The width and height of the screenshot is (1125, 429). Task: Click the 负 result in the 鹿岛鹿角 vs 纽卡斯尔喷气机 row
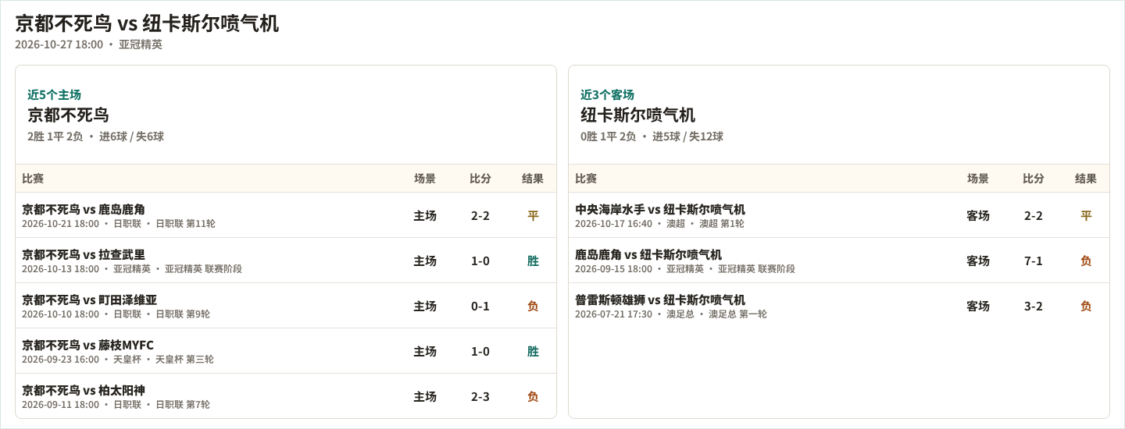pyautogui.click(x=1086, y=261)
